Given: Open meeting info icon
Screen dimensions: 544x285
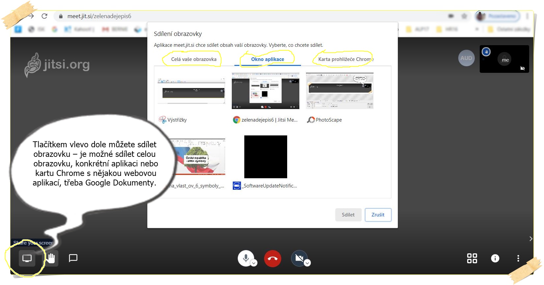Looking at the screenshot, I should point(495,258).
